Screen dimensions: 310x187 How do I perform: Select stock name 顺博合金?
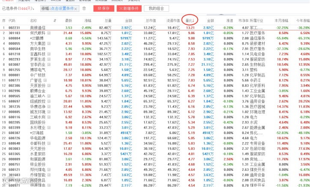[38, 91]
